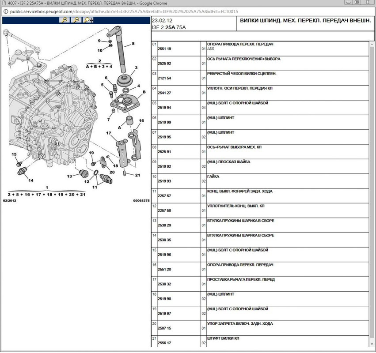The width and height of the screenshot is (376, 353).
Task: Click part number 2519 97
Action: pos(164,313)
